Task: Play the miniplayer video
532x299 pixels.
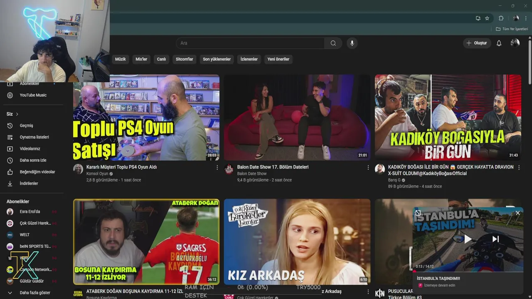Action: [x=468, y=239]
